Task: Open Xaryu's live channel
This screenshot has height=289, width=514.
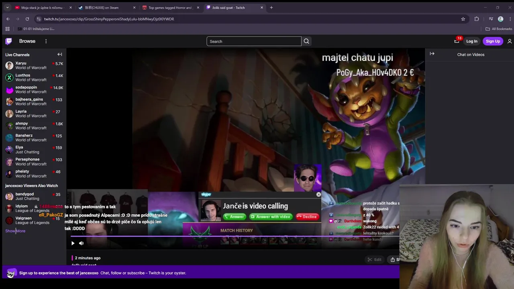Action: click(34, 65)
